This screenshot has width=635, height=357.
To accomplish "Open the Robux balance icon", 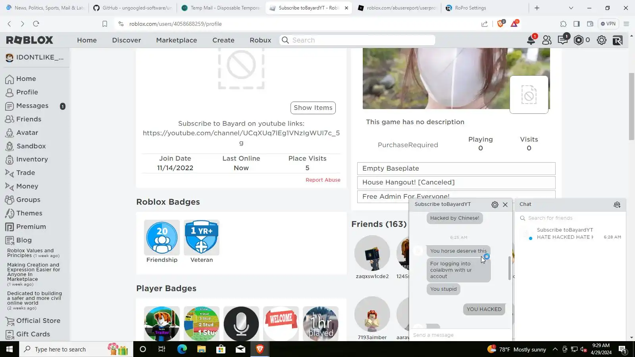I will click(x=579, y=40).
